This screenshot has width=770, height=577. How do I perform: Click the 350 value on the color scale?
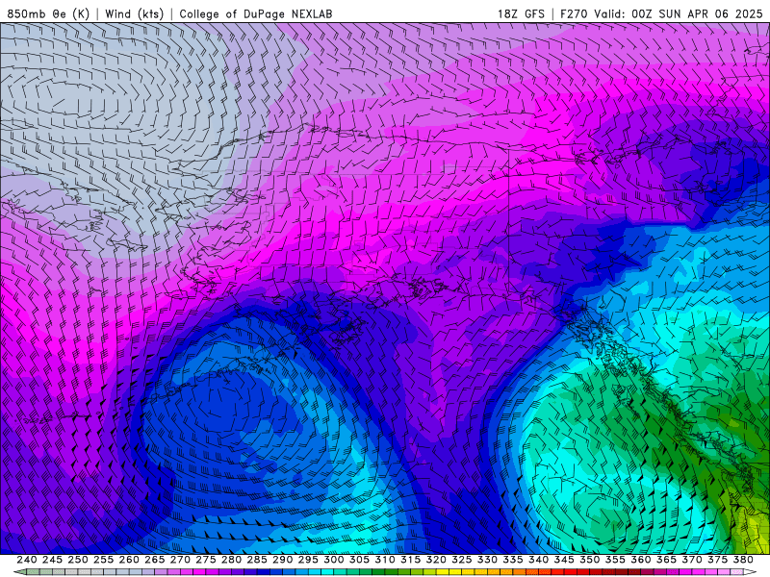589,560
